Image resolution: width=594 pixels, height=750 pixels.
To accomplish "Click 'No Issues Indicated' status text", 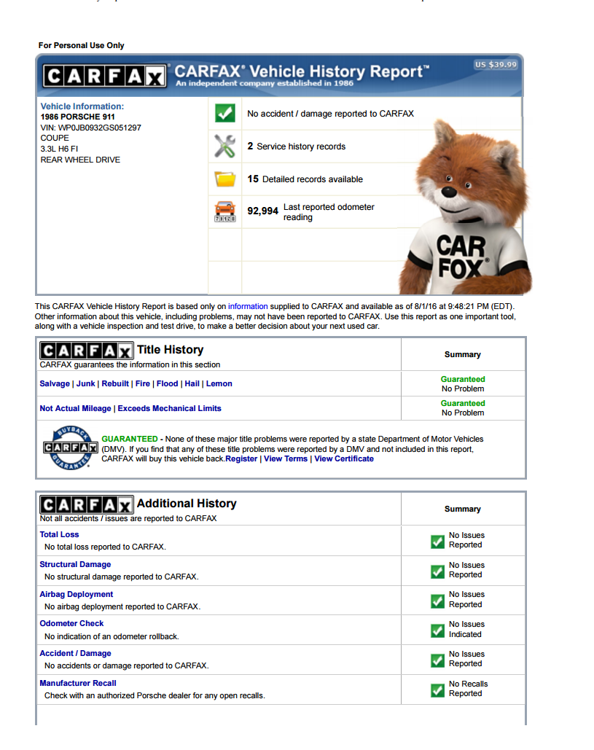I will click(466, 630).
